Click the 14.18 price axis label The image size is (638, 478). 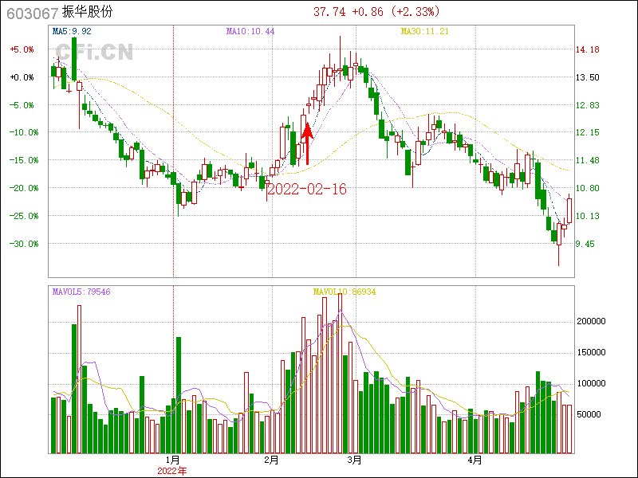588,49
